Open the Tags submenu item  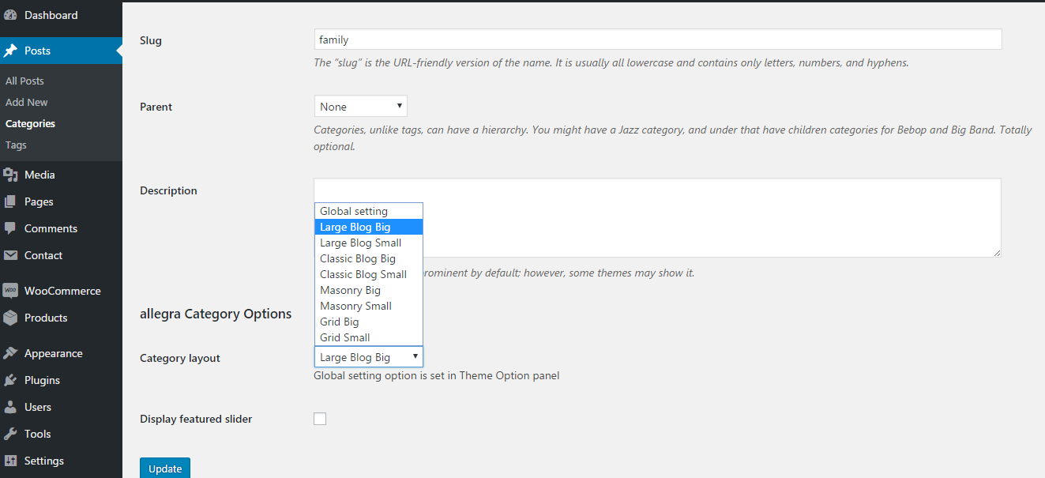[16, 145]
